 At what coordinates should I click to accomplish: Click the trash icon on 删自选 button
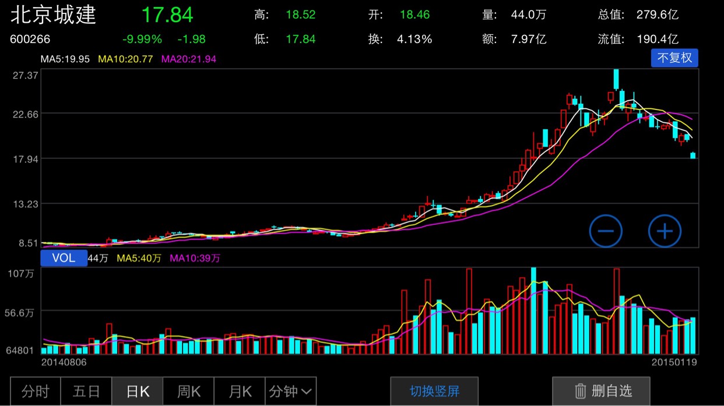(x=580, y=391)
